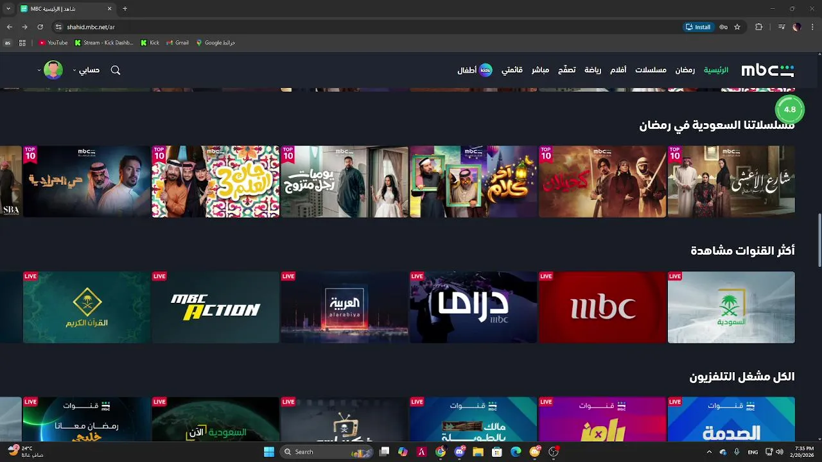Open Discord from the taskbar
Screen dimensions: 822x462
tap(460, 452)
